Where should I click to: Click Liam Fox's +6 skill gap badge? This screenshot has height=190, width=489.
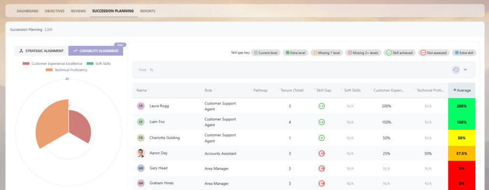click(x=321, y=122)
